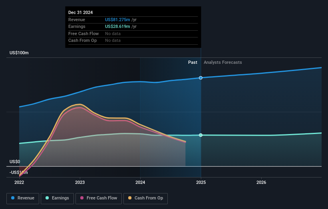Click the 2023 x-axis label
The image size is (328, 209).
(80, 182)
